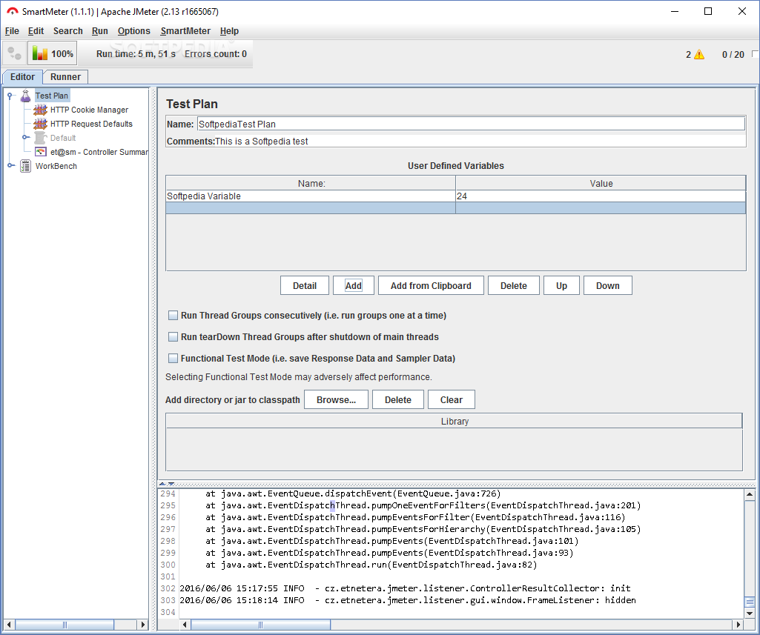Click the log scroll right arrow
Viewport: 760px width, 635px height.
(x=738, y=625)
